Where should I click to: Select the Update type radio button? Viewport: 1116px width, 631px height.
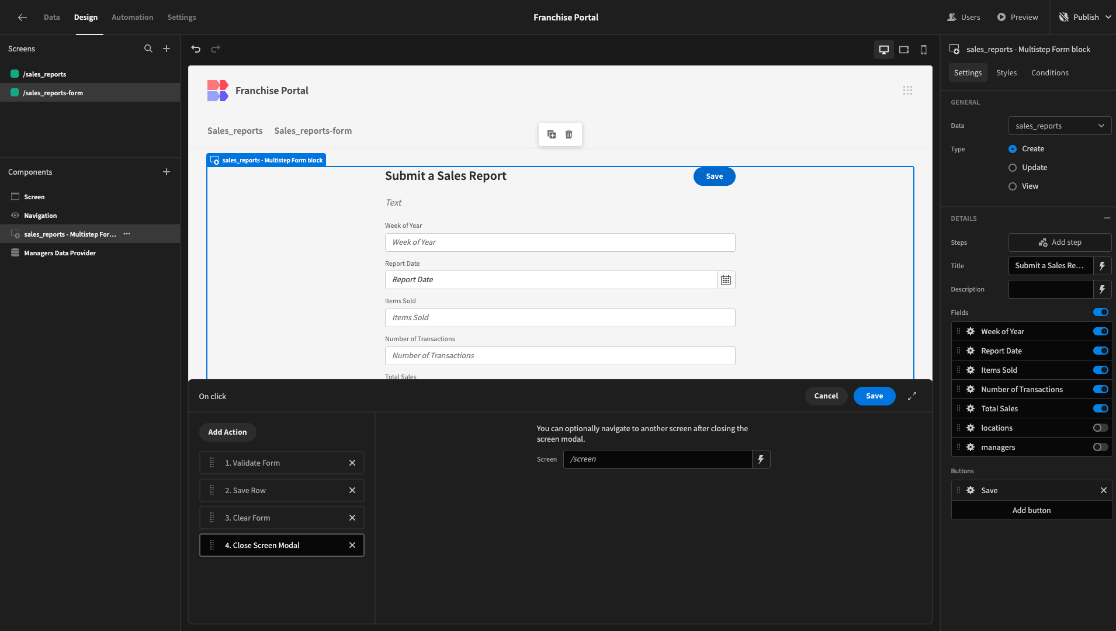[x=1013, y=168]
